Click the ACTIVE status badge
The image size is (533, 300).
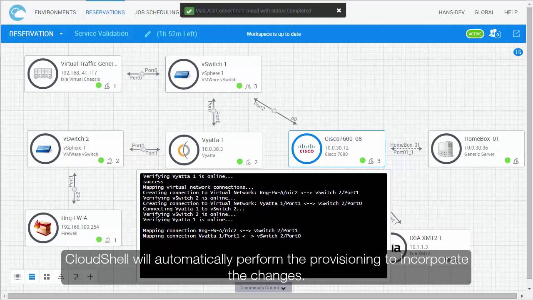(475, 34)
